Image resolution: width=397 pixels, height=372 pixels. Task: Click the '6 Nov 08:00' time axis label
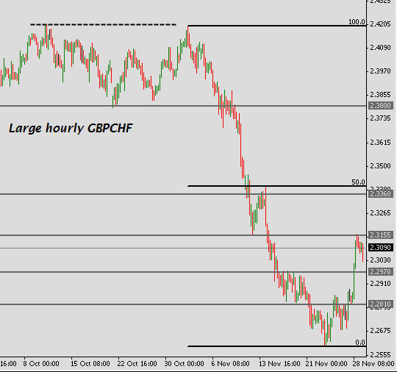pyautogui.click(x=230, y=364)
